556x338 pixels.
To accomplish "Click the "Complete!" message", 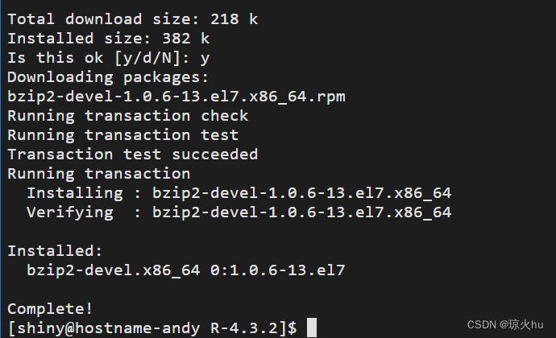I will pos(50,309).
